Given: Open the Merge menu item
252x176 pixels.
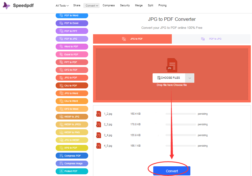Looking at the screenshot, I should 139,5.
